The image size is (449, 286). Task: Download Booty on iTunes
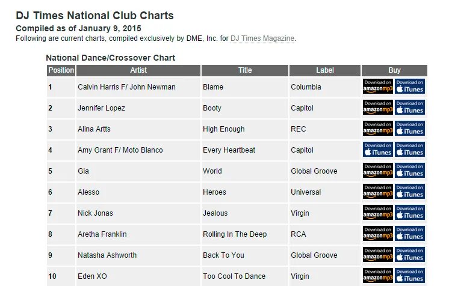point(410,107)
